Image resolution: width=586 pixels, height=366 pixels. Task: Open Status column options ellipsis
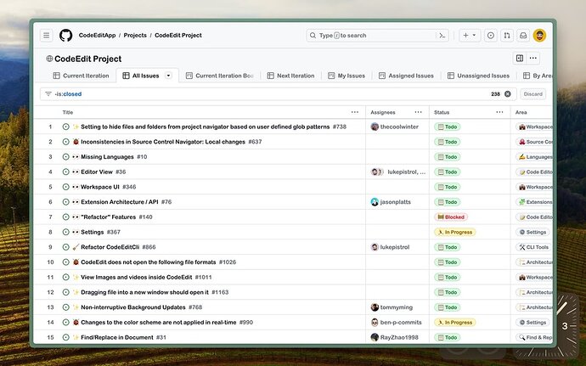[499, 112]
